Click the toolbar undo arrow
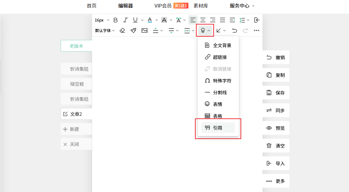Image resolution: width=349 pixels, height=192 pixels. 234,30
